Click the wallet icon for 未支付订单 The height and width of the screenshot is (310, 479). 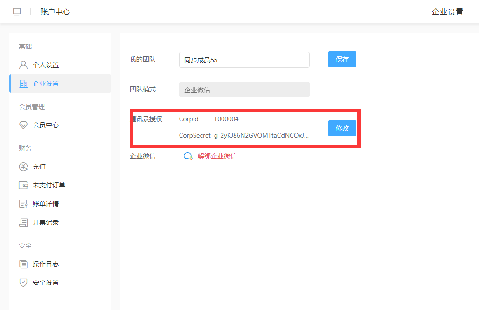pos(23,185)
